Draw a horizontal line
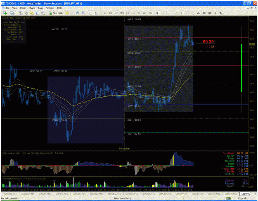The height and width of the screenshot is (201, 258). point(170,13)
